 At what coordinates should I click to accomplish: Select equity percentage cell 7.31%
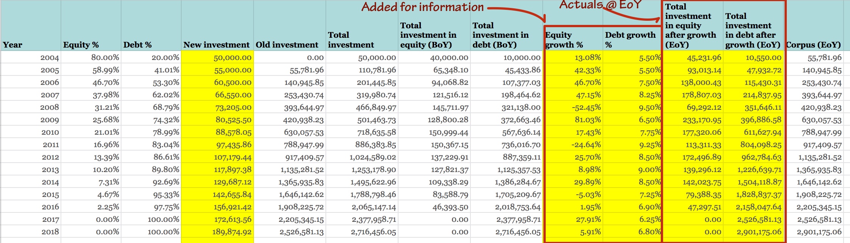pyautogui.click(x=91, y=182)
